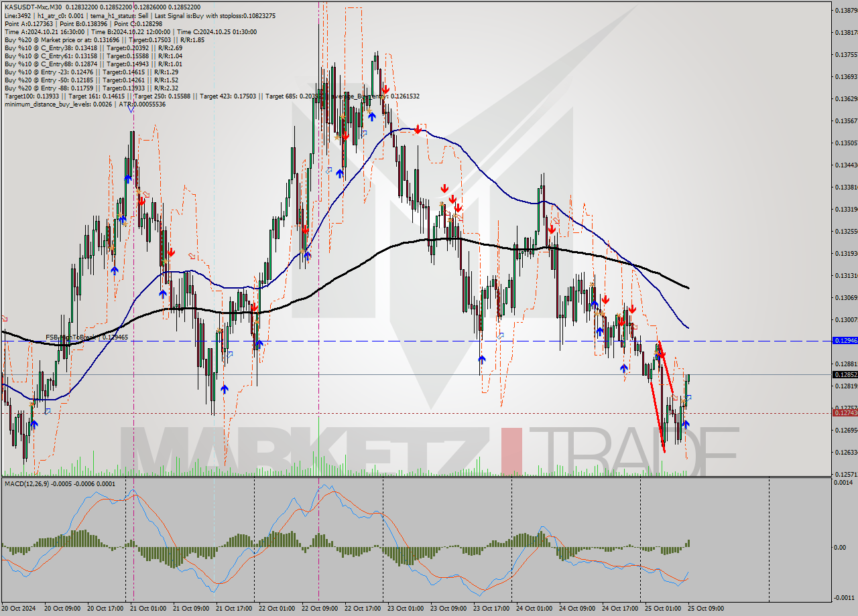Click the 0.0014 MACD scale value
The height and width of the screenshot is (616, 858).
pos(845,482)
